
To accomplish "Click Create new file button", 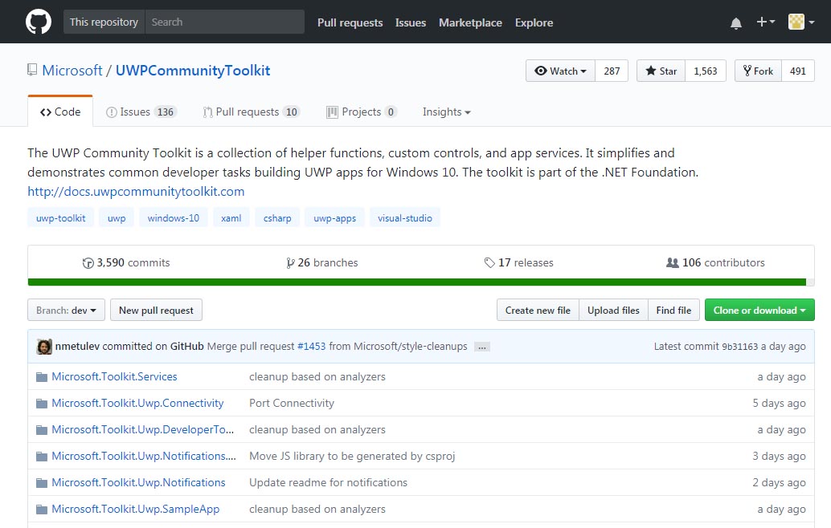I will (x=538, y=310).
